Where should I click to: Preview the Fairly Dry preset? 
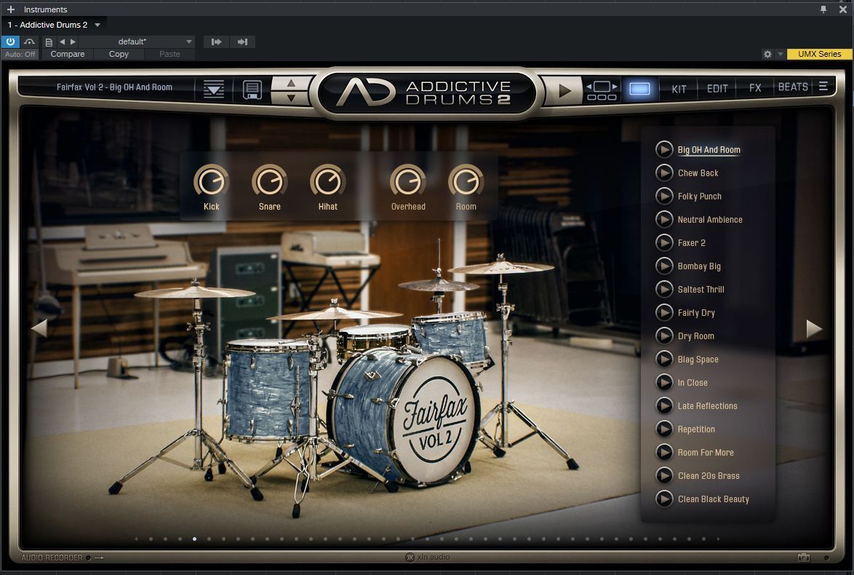(x=664, y=313)
